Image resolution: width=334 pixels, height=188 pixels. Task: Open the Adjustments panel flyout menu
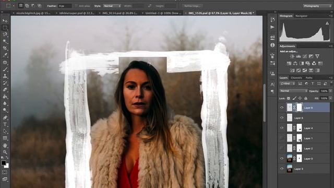[330, 46]
